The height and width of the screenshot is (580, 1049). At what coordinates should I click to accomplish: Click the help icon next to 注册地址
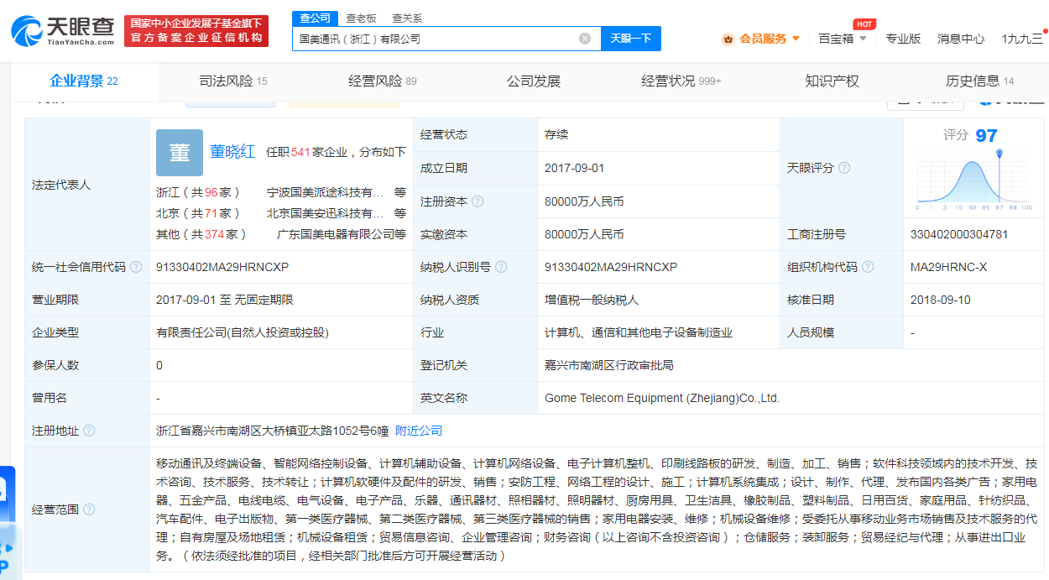pyautogui.click(x=89, y=431)
